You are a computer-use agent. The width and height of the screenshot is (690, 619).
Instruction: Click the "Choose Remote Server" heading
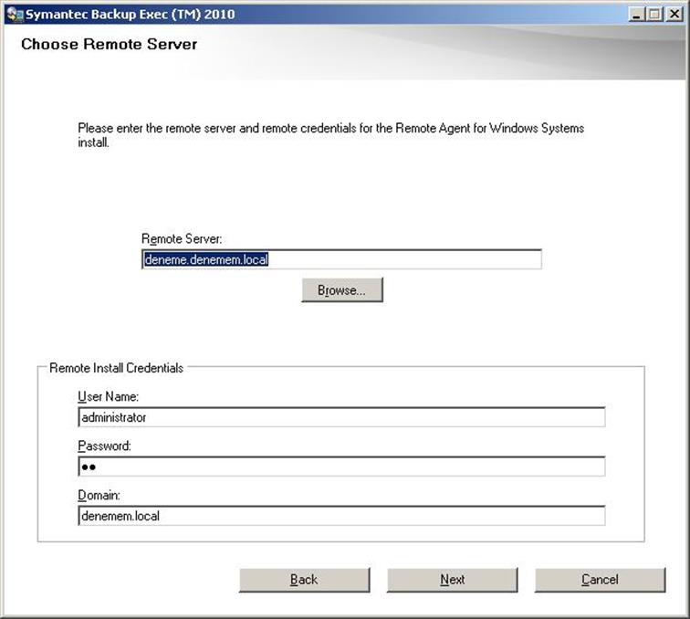tap(110, 44)
